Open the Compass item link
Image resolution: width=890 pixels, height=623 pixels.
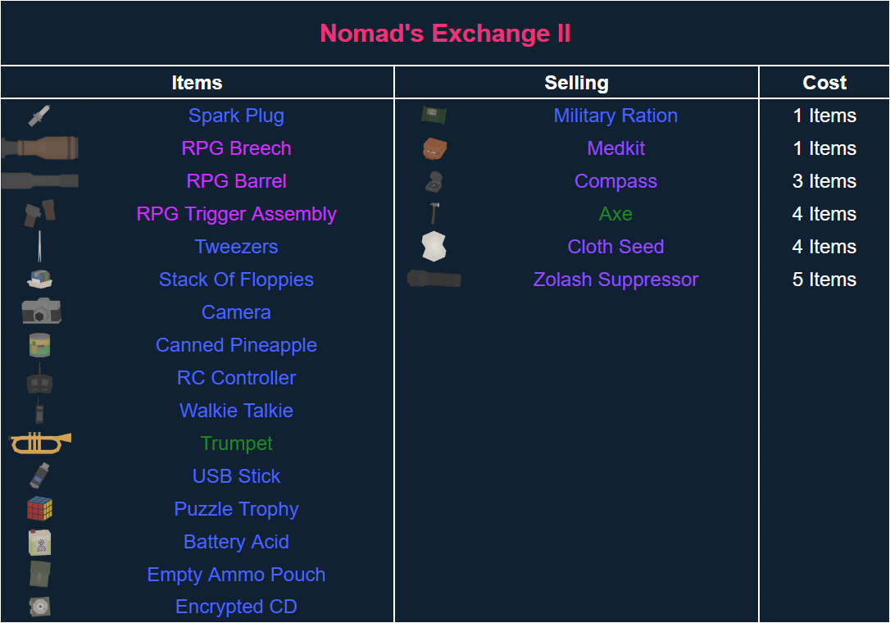pyautogui.click(x=615, y=181)
